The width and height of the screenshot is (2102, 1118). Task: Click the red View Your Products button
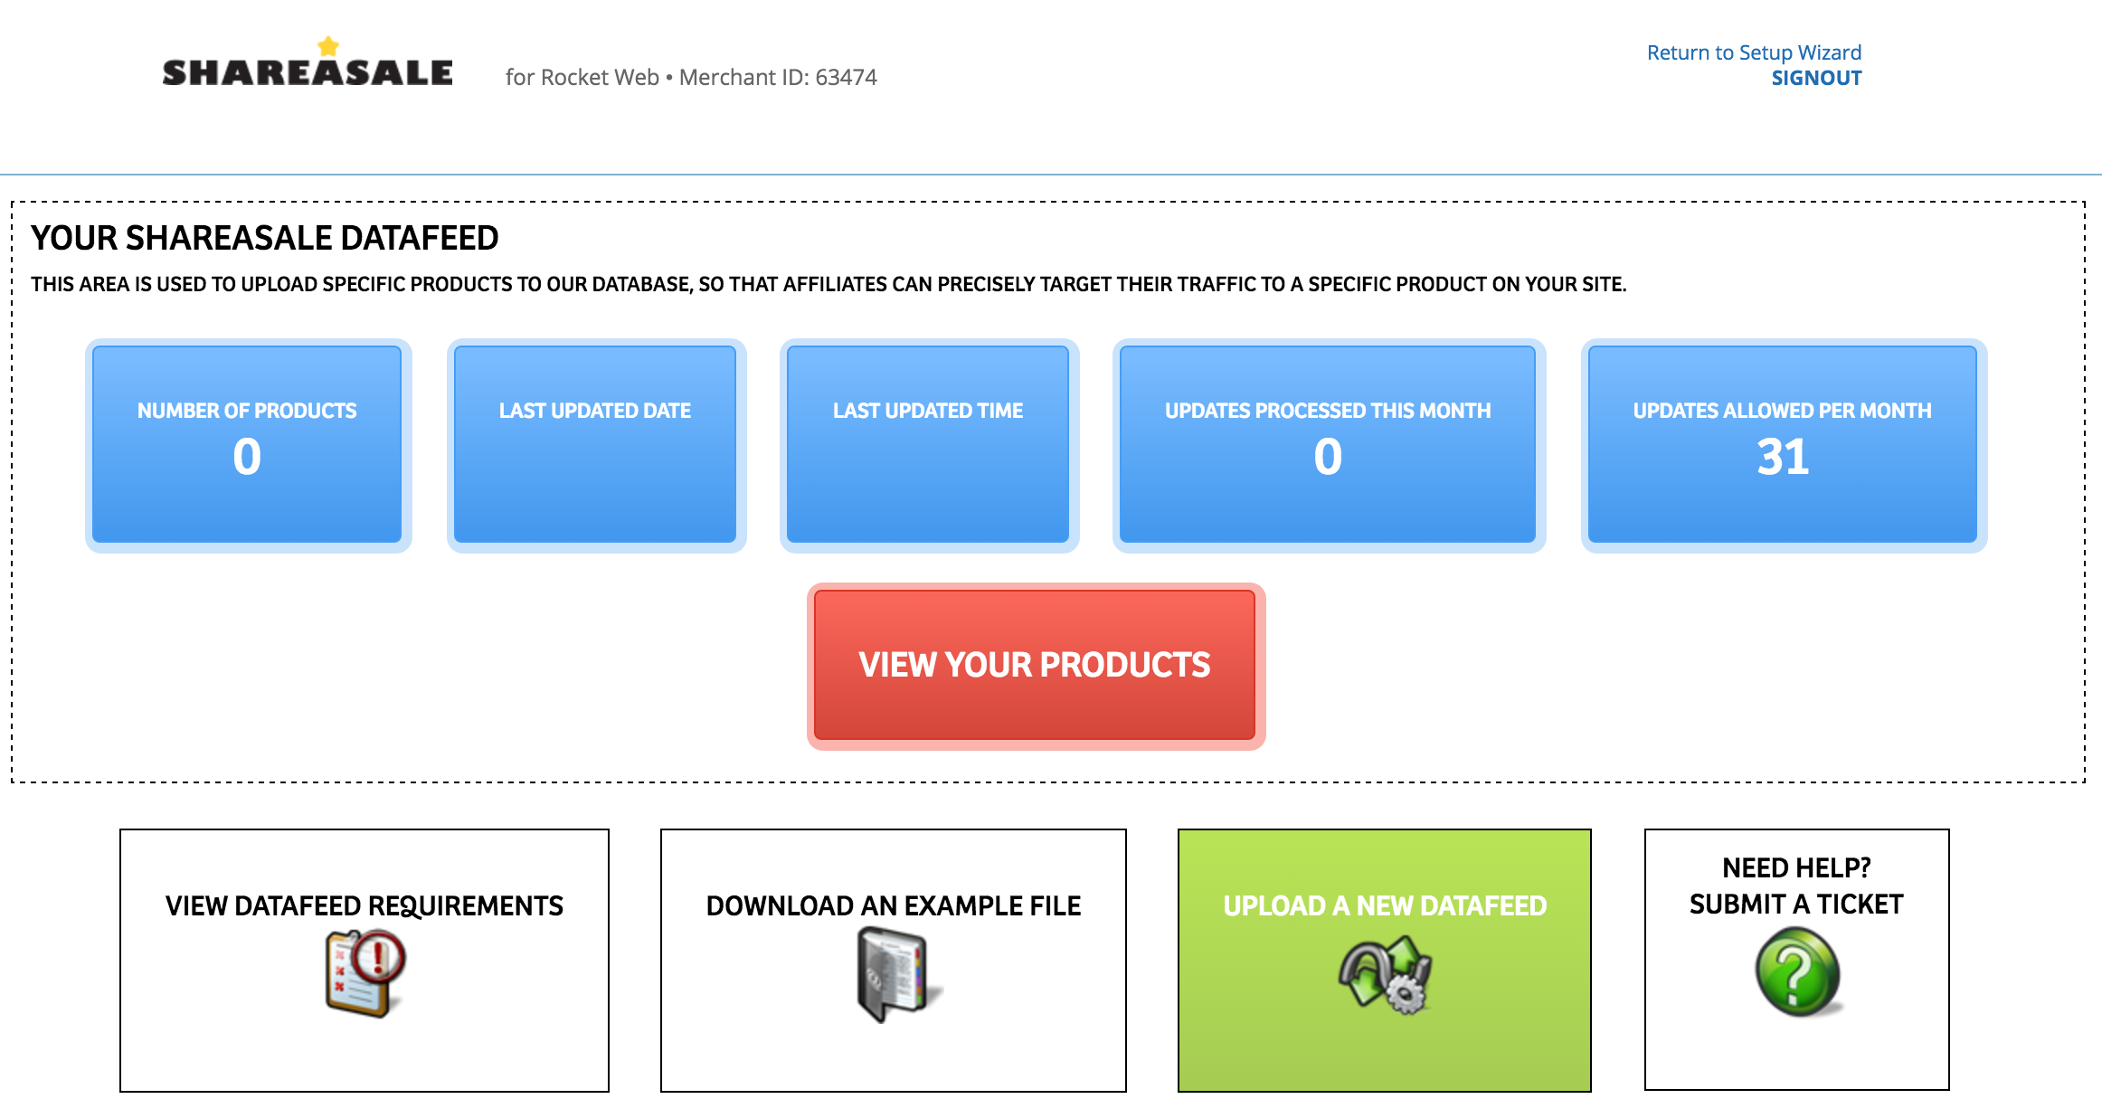(x=1035, y=665)
